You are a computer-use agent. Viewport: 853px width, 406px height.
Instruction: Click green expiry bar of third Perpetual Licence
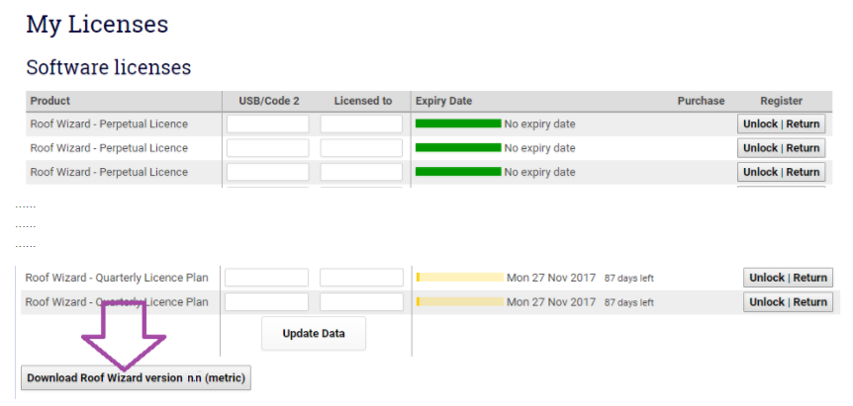(458, 172)
